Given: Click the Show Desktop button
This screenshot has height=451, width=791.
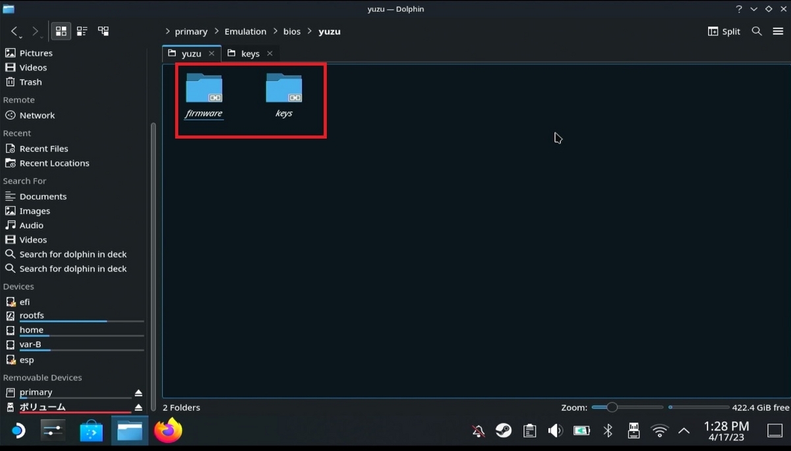Looking at the screenshot, I should point(775,431).
